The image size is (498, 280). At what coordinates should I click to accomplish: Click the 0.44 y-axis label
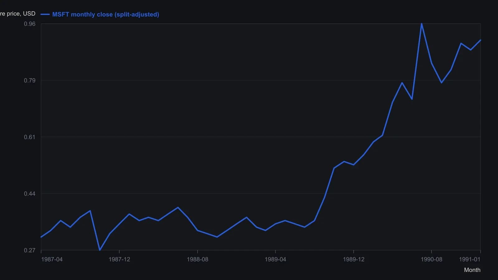[30, 194]
